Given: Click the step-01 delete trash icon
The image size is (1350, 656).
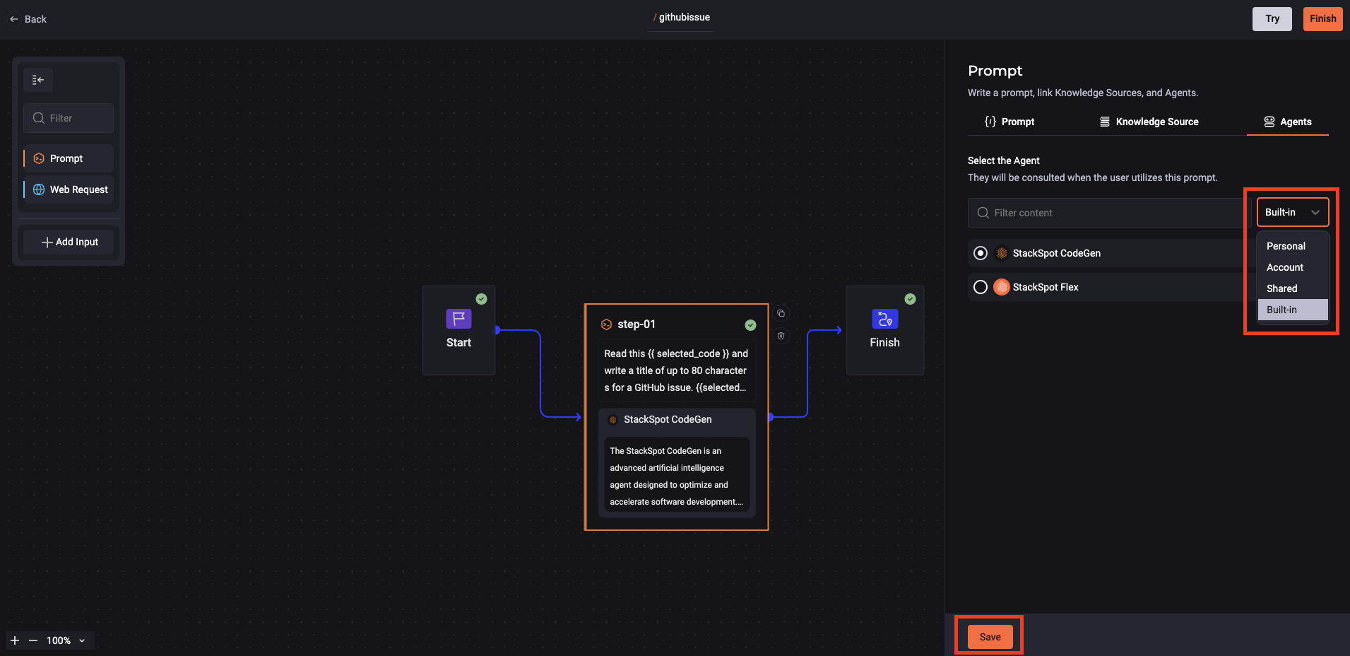Looking at the screenshot, I should point(781,336).
